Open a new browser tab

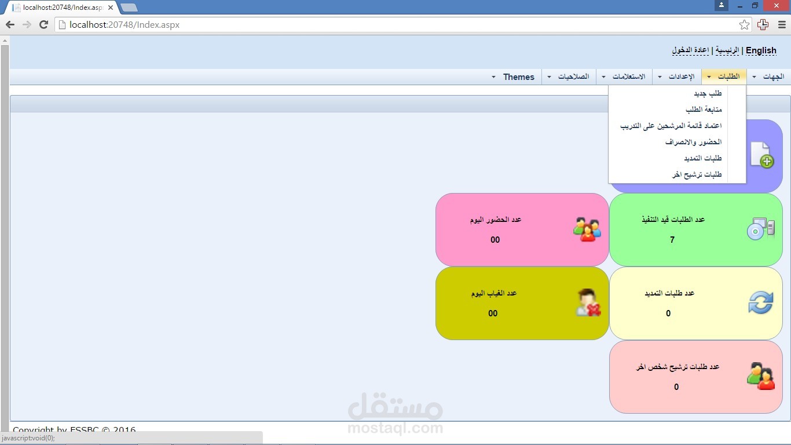(129, 8)
